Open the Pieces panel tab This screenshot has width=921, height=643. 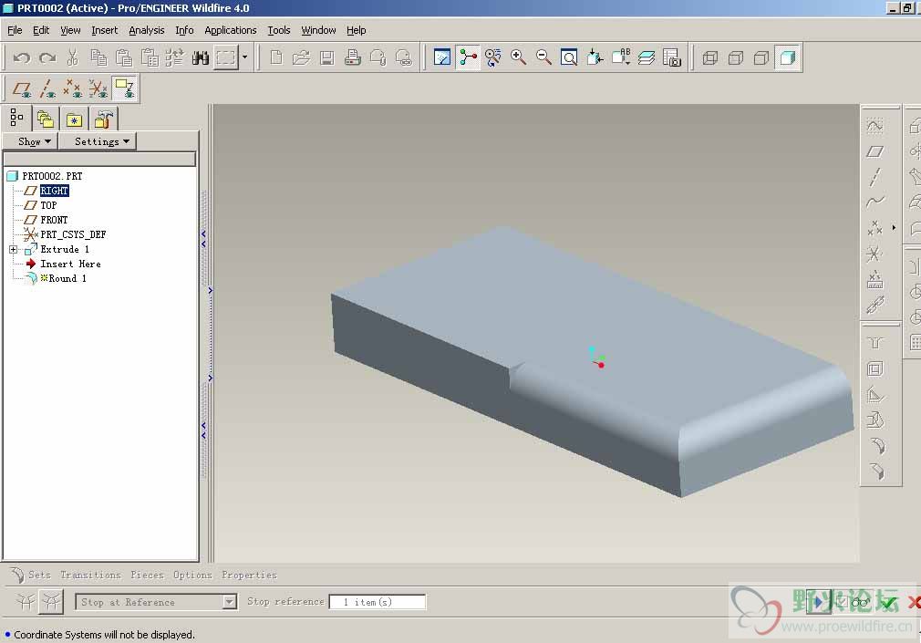tap(147, 575)
